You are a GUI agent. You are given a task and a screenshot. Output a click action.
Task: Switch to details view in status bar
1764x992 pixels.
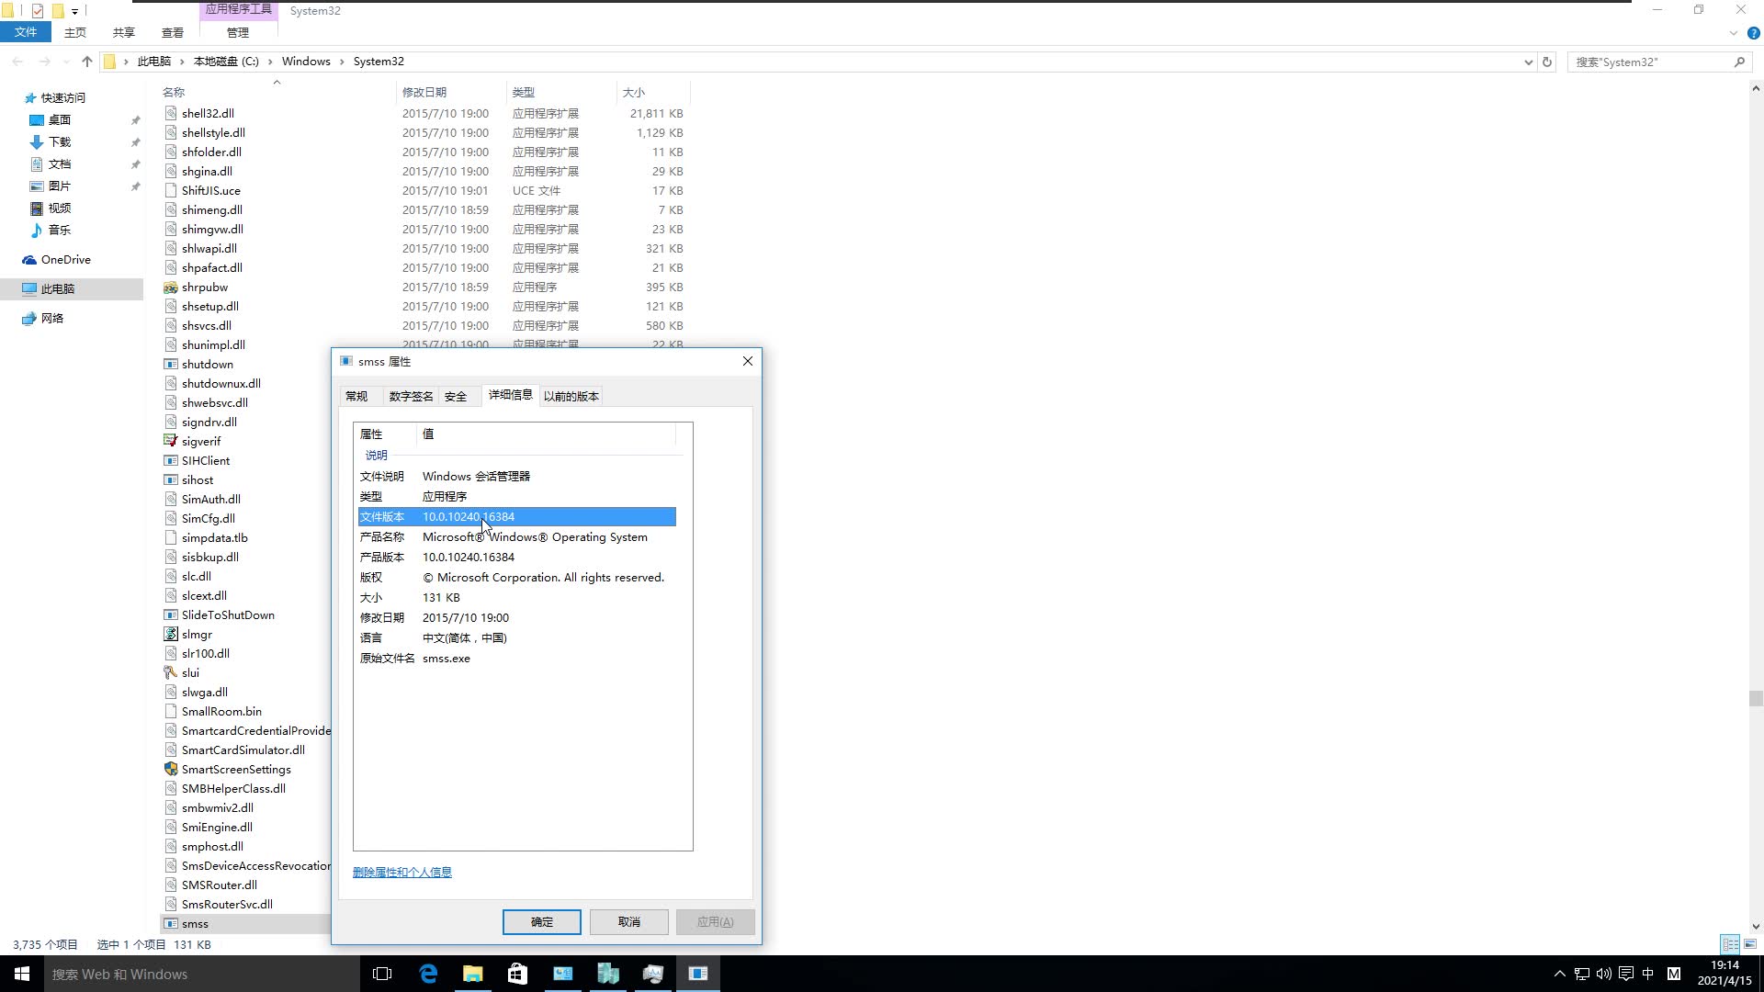[x=1731, y=944]
